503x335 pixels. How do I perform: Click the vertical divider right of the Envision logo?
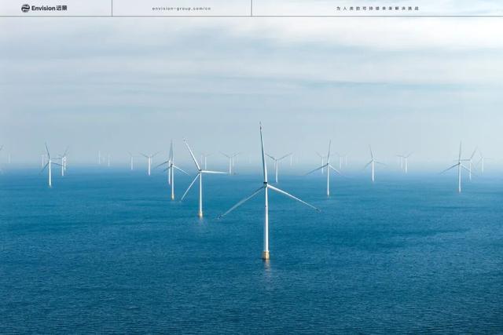(x=112, y=8)
